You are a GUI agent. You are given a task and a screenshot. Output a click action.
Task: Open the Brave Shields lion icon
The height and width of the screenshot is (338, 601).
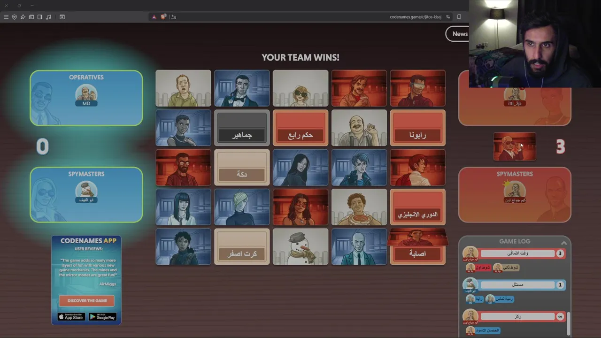[x=163, y=17]
